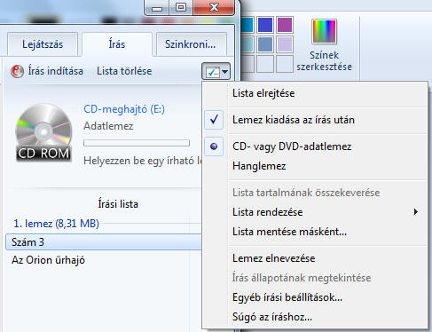This screenshot has width=432, height=332.
Task: Click 1. lemez (8,31 MB) header
Action: [56, 224]
